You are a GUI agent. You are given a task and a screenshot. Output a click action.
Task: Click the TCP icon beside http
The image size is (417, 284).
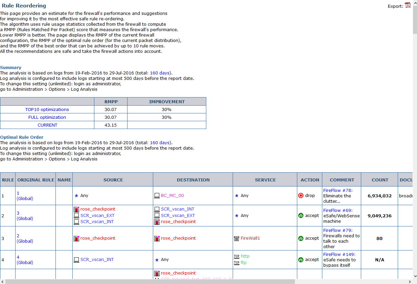coord(236,256)
